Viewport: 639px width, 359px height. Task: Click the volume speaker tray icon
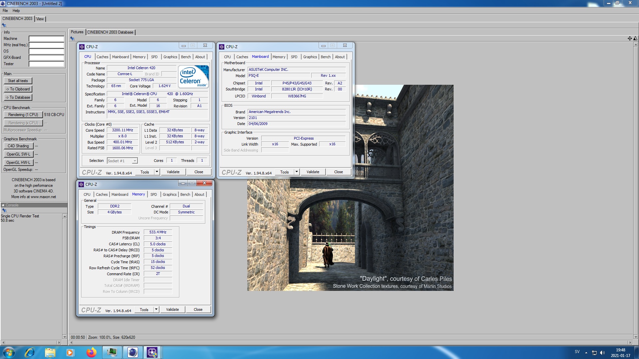pos(602,353)
